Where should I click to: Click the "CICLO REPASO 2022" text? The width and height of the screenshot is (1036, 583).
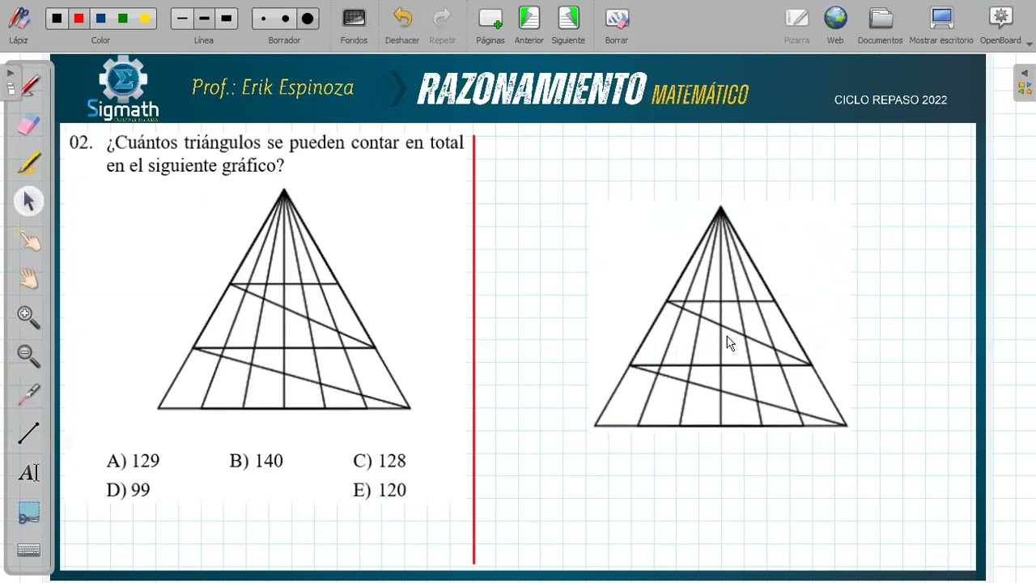click(890, 100)
